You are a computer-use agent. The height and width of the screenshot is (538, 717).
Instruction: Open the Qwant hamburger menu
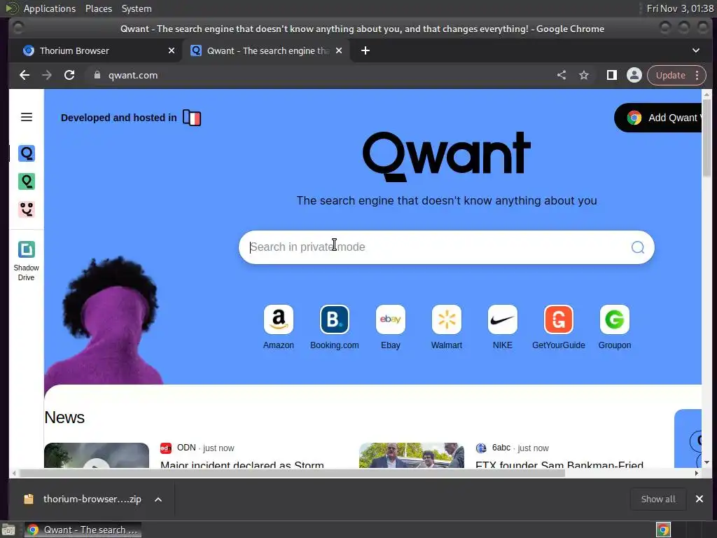pyautogui.click(x=27, y=117)
